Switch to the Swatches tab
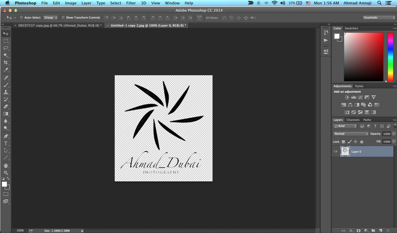This screenshot has width=397, height=233. click(351, 28)
